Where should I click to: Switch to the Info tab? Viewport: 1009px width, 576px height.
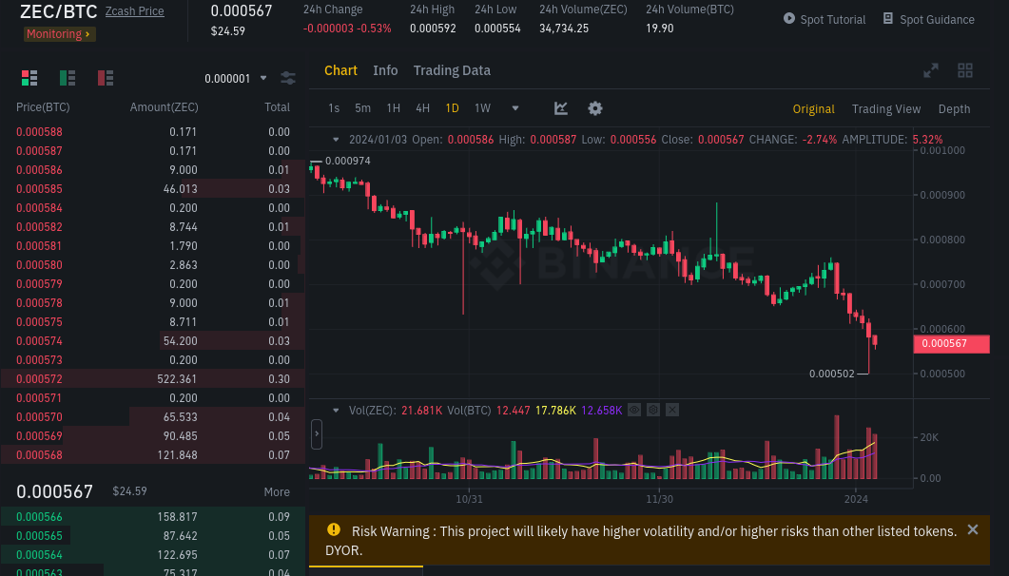pos(385,70)
